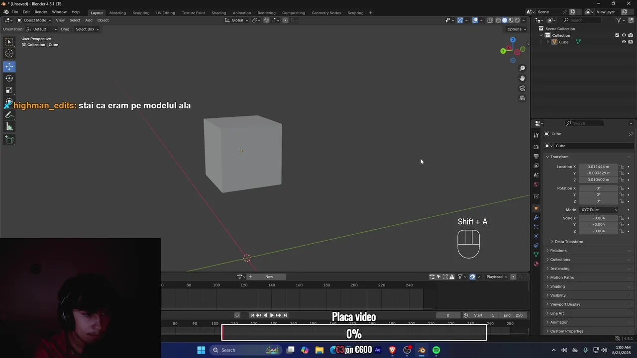Select the Scale tool in toolbar
This screenshot has width=637, height=358.
click(9, 90)
